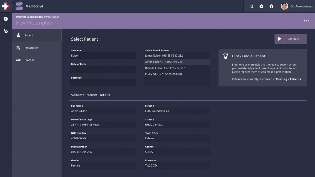315x177 pixels.
Task: Click the MediLog > Patients reference text
Action: click(287, 79)
